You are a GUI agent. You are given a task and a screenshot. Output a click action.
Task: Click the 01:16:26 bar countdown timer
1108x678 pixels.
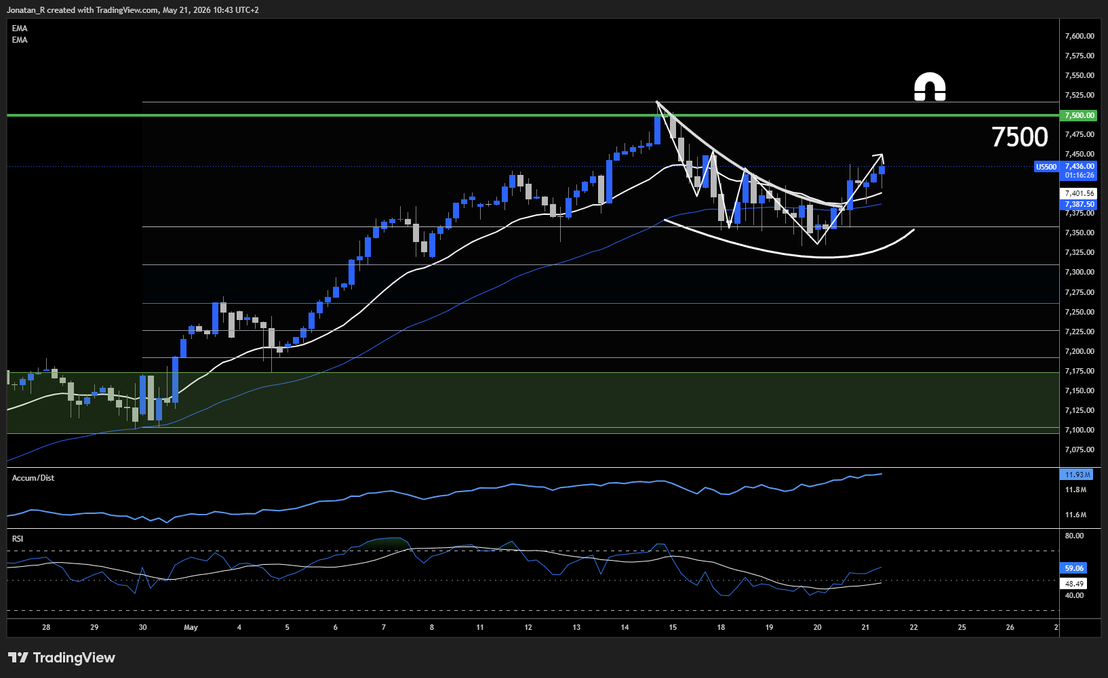pos(1079,175)
